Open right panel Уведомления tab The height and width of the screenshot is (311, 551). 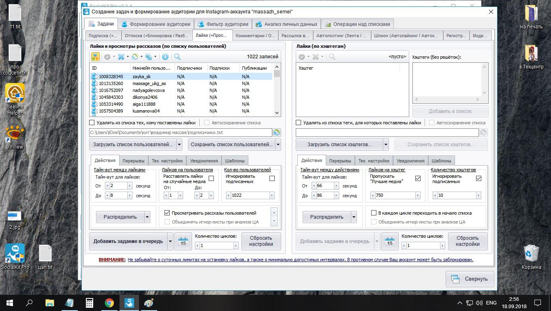pyautogui.click(x=410, y=161)
